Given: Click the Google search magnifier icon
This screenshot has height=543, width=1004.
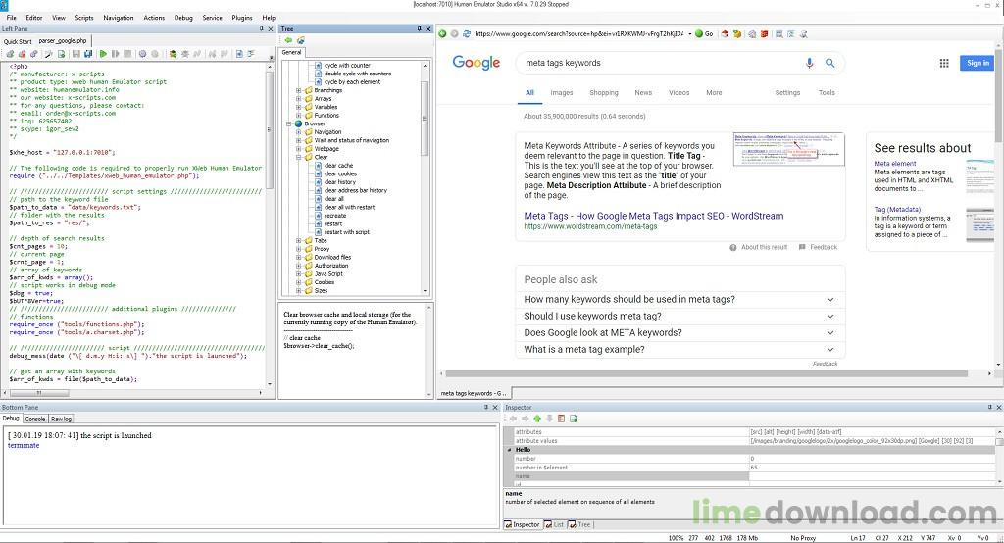Looking at the screenshot, I should coord(830,63).
